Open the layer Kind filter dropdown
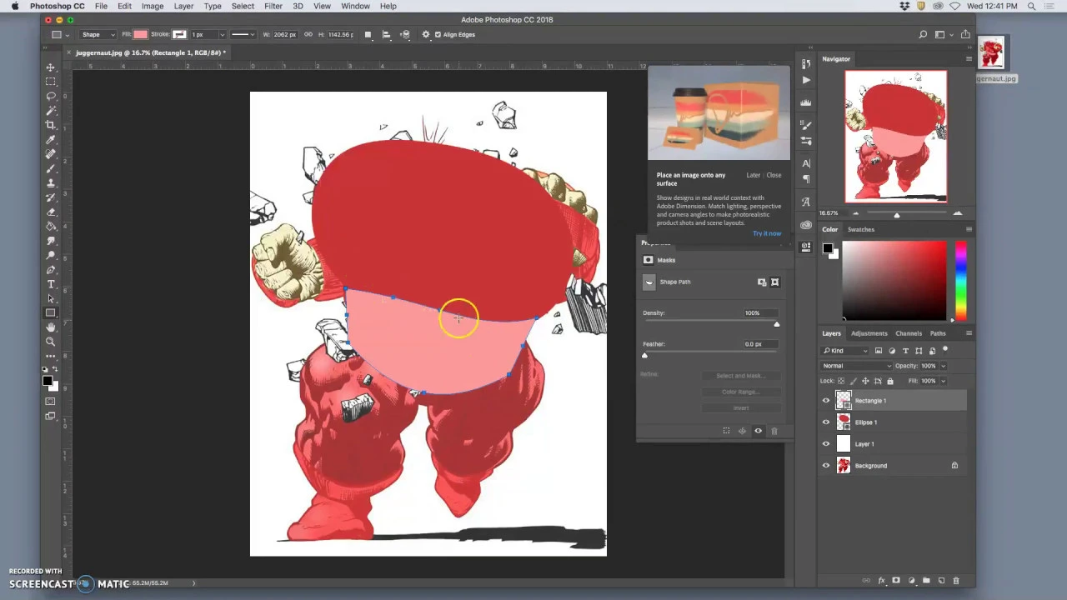 tap(844, 351)
